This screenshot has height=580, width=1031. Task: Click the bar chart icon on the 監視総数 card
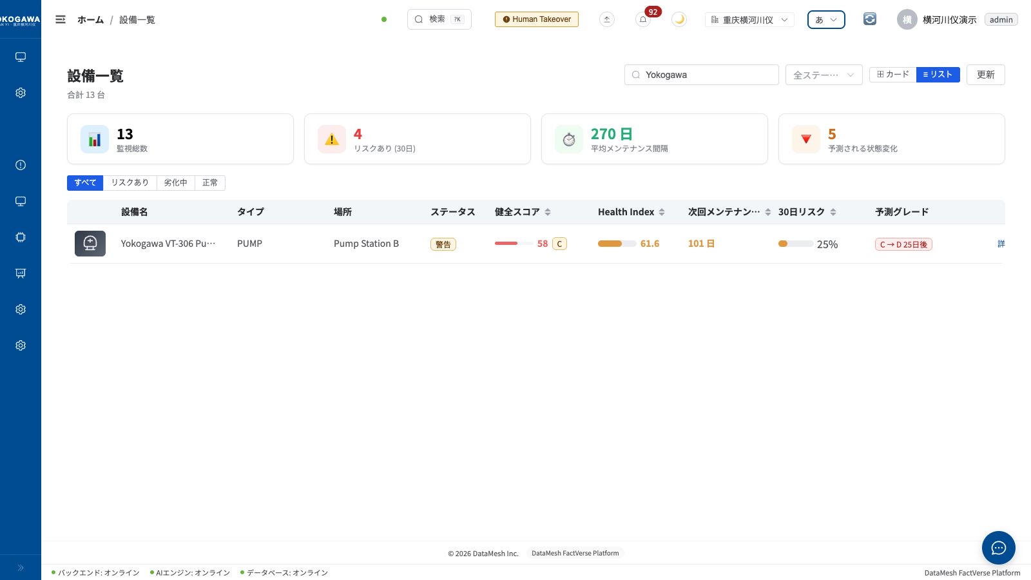click(x=95, y=139)
